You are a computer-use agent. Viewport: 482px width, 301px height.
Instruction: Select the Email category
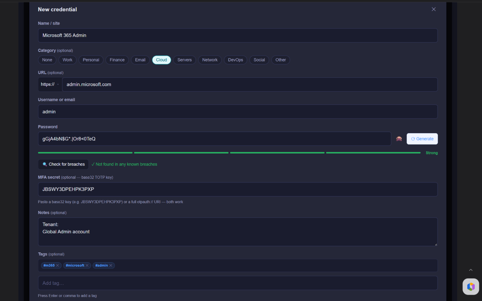pos(140,60)
